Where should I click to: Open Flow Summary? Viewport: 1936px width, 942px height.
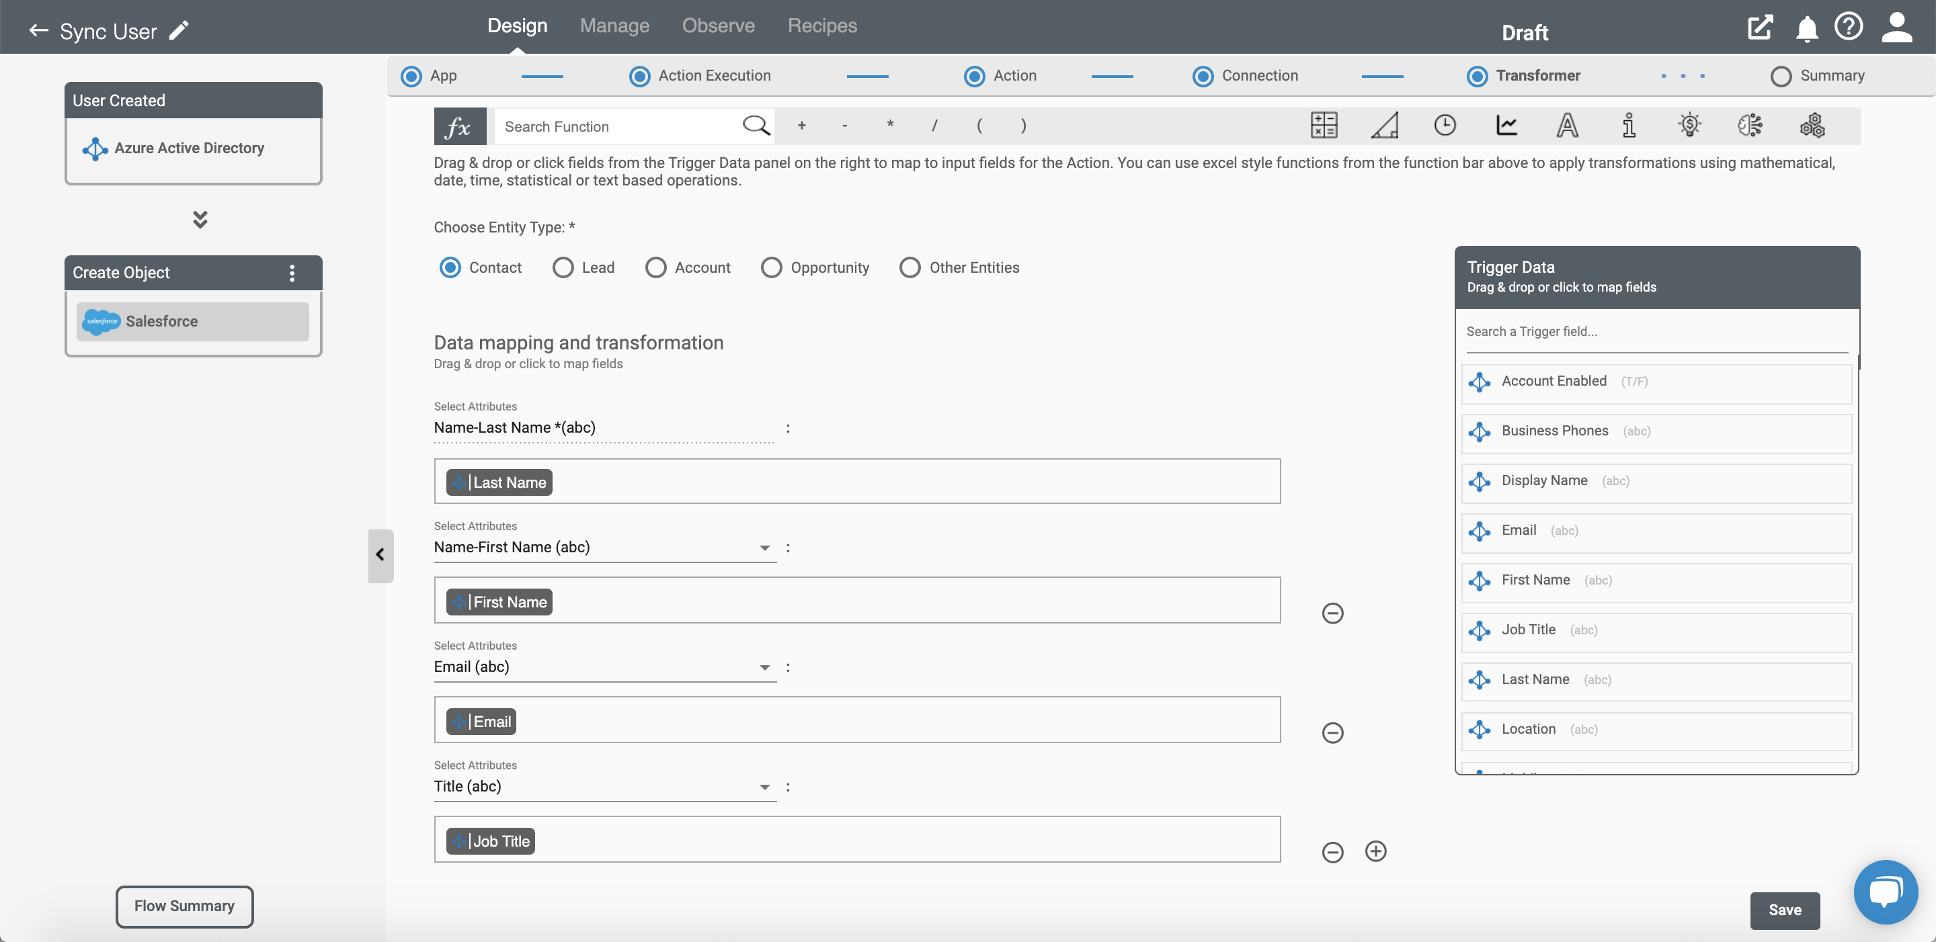(x=184, y=906)
